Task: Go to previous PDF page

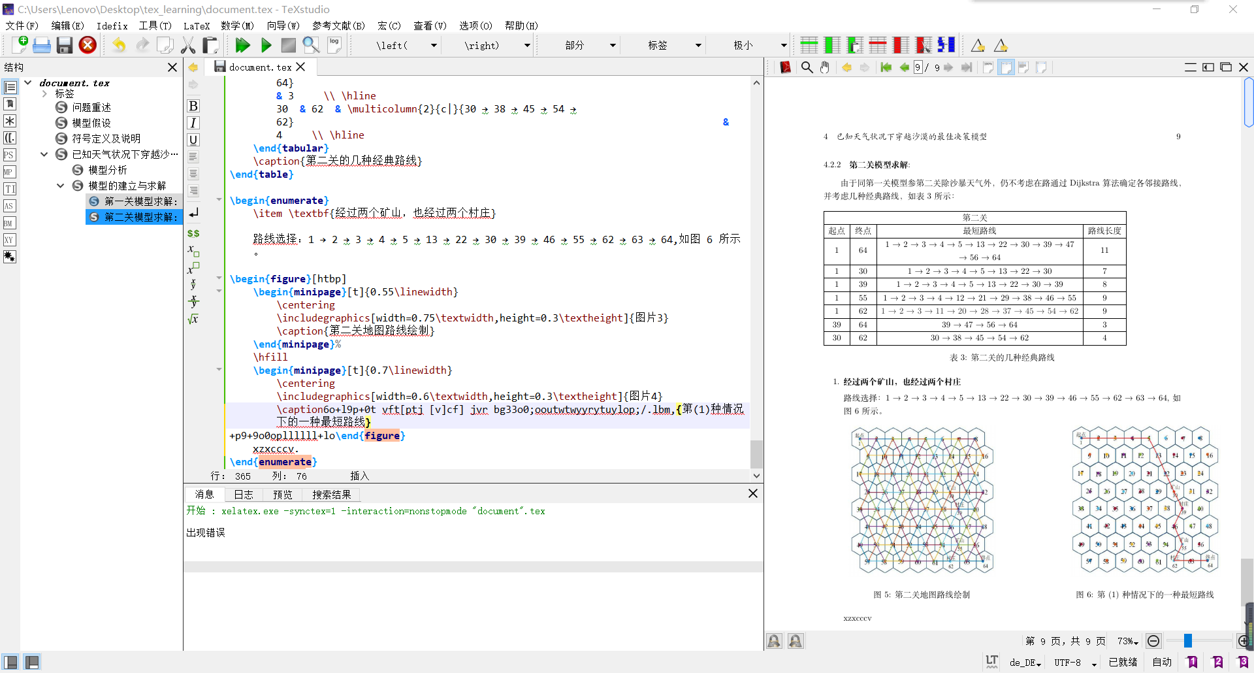Action: click(x=905, y=67)
